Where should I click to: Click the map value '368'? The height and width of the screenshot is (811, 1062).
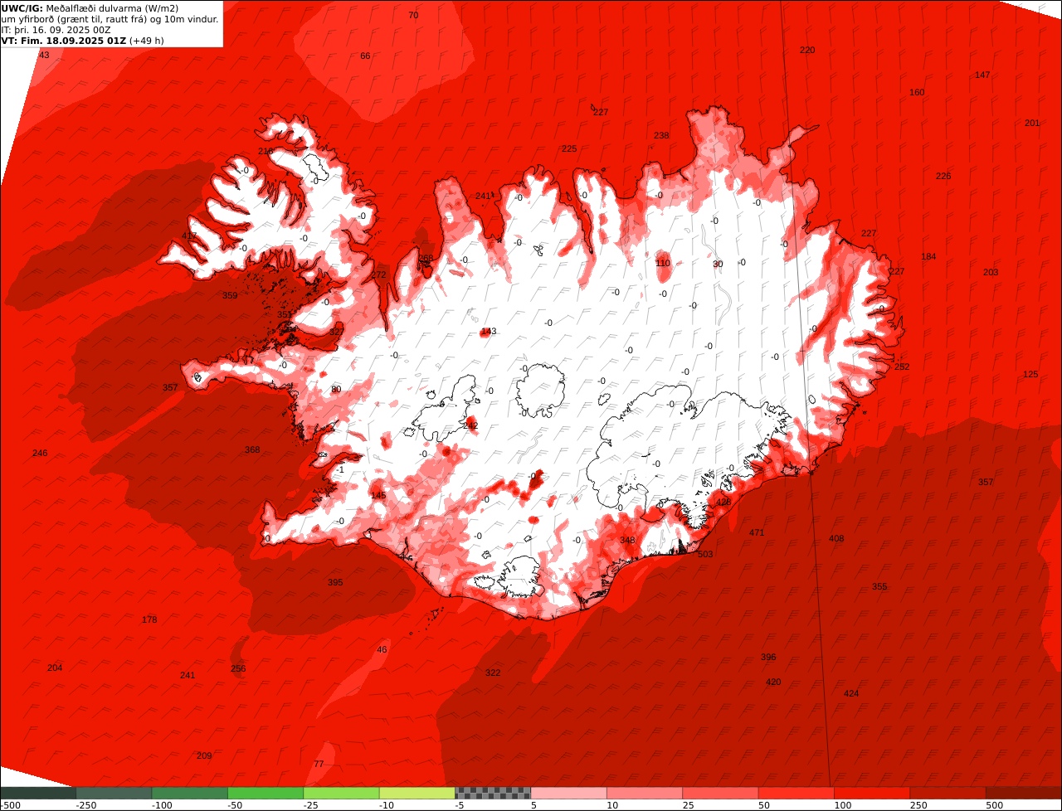tap(252, 449)
